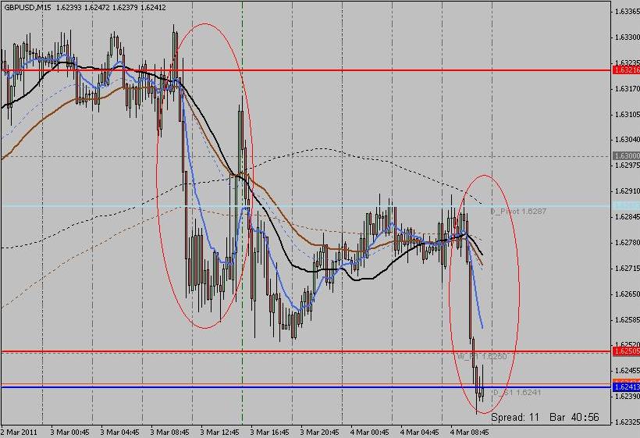Click the 1.62650 price scale value

[x=627, y=294]
